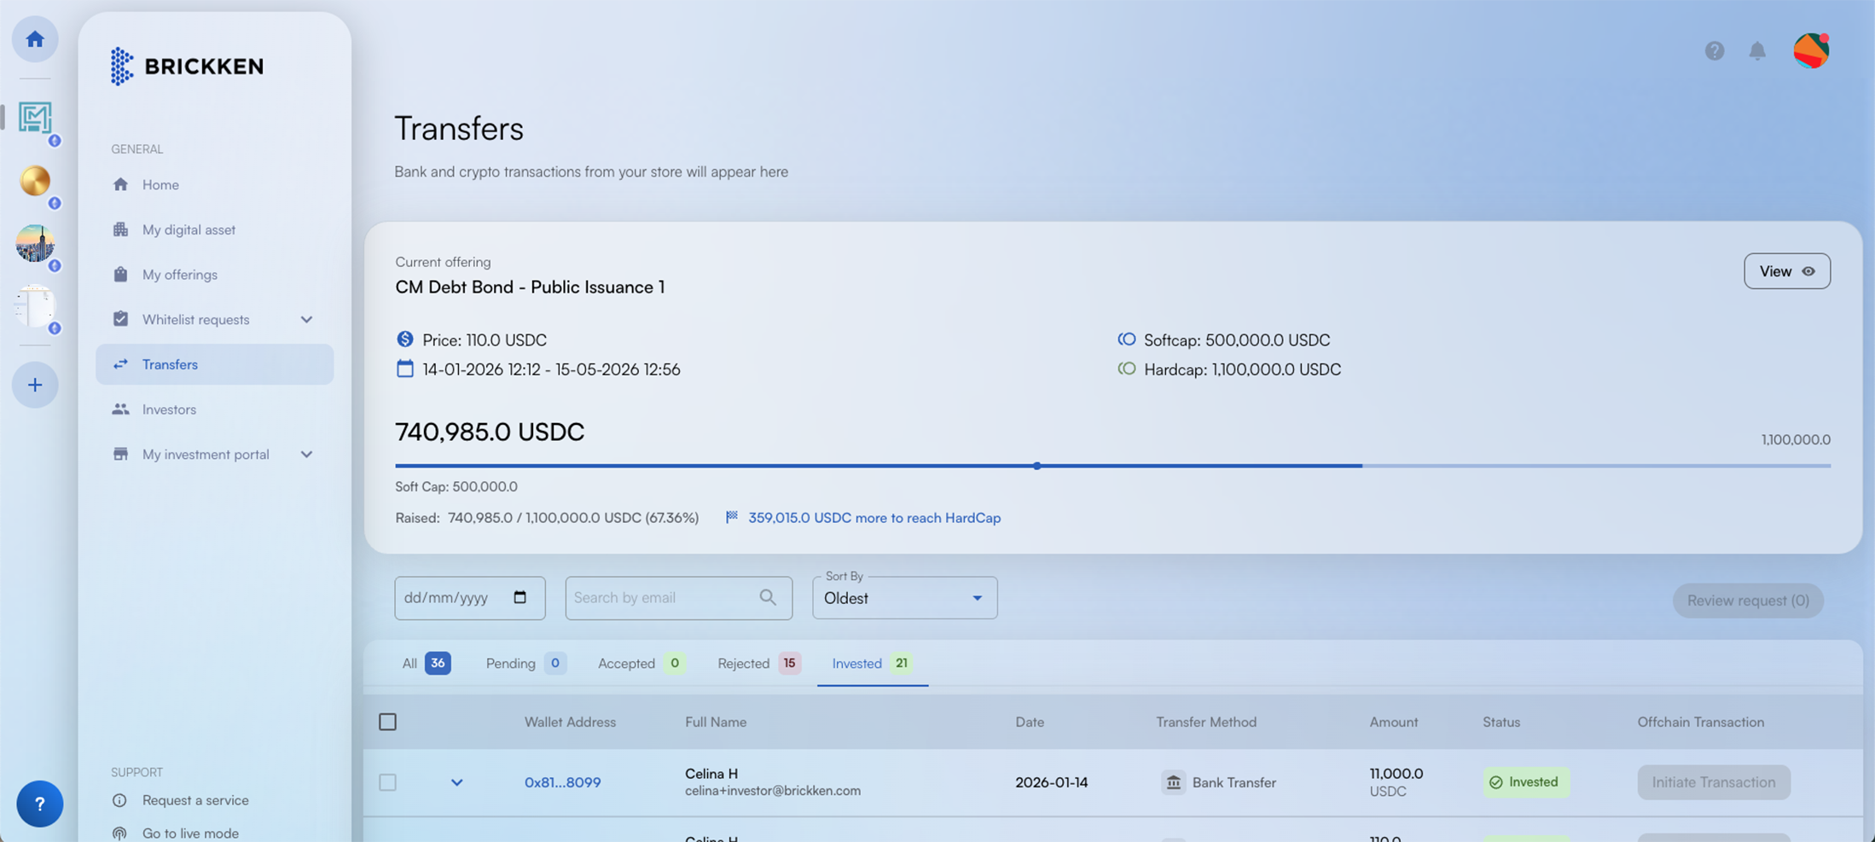The width and height of the screenshot is (1875, 842).
Task: Click the Bank Transfer icon in the 11,000.0 row
Action: click(x=1174, y=782)
